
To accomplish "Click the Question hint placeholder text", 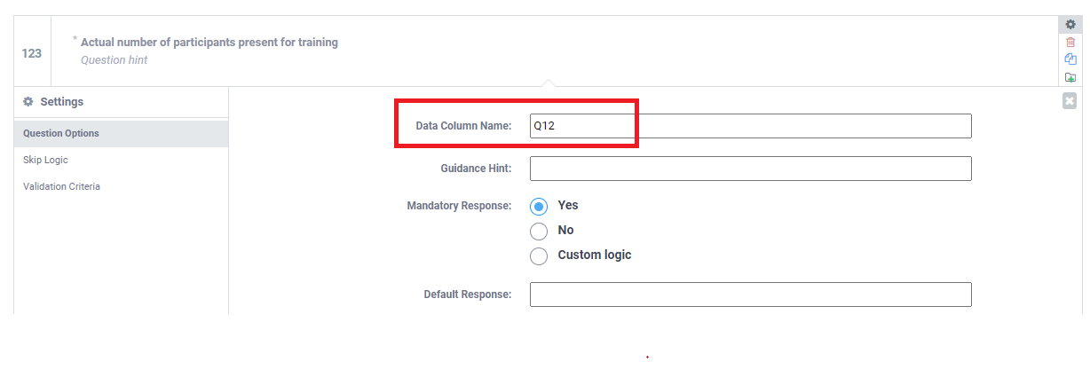I will click(x=115, y=60).
